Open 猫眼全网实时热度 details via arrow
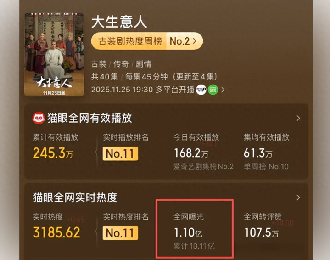The width and height of the screenshot is (330, 260). point(298,198)
